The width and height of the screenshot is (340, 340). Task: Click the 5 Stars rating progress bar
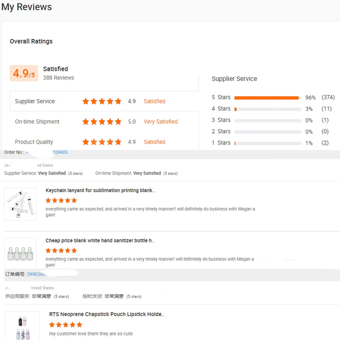267,98
